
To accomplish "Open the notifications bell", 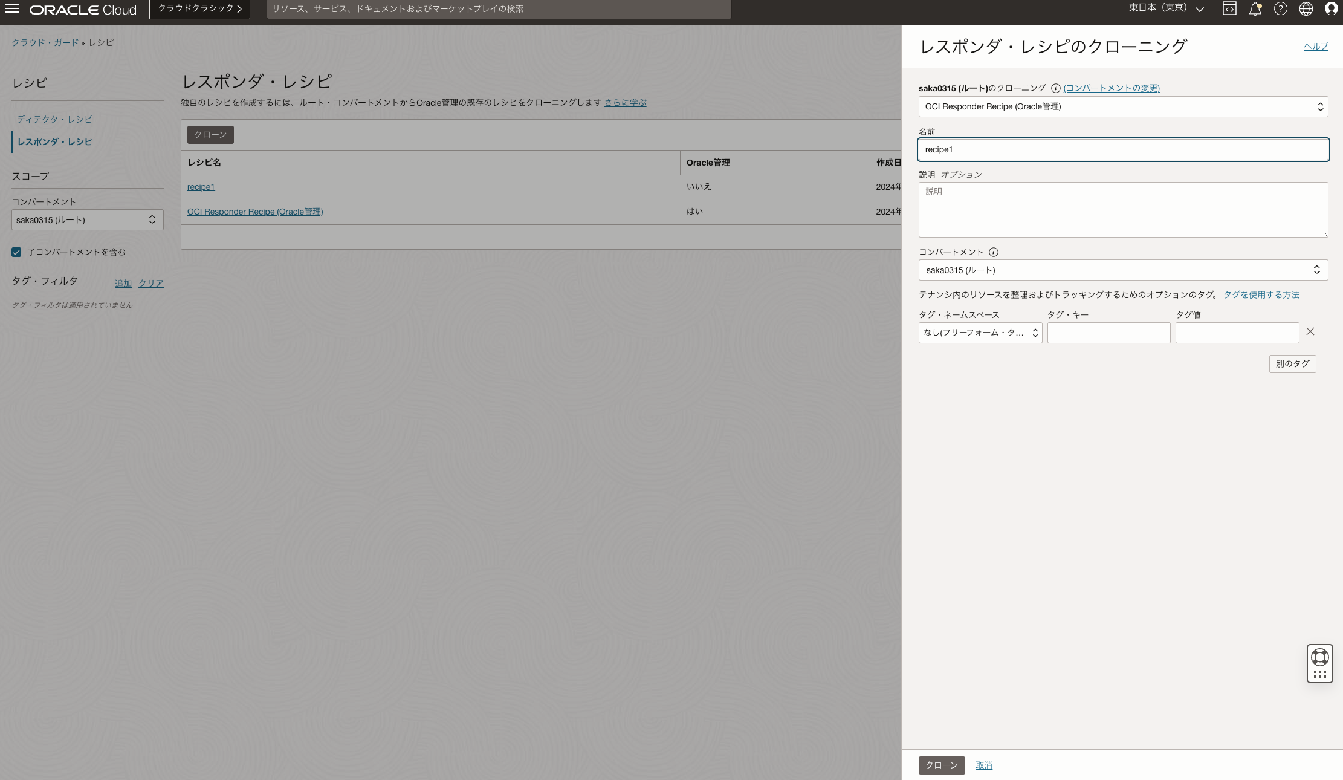I will coord(1255,8).
